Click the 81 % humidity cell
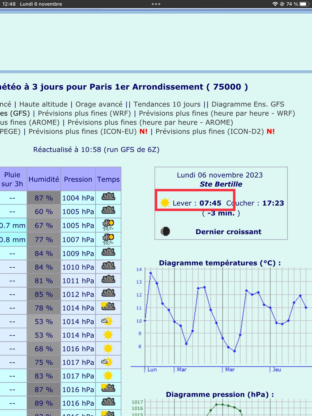This screenshot has width=312, height=416. (x=44, y=280)
